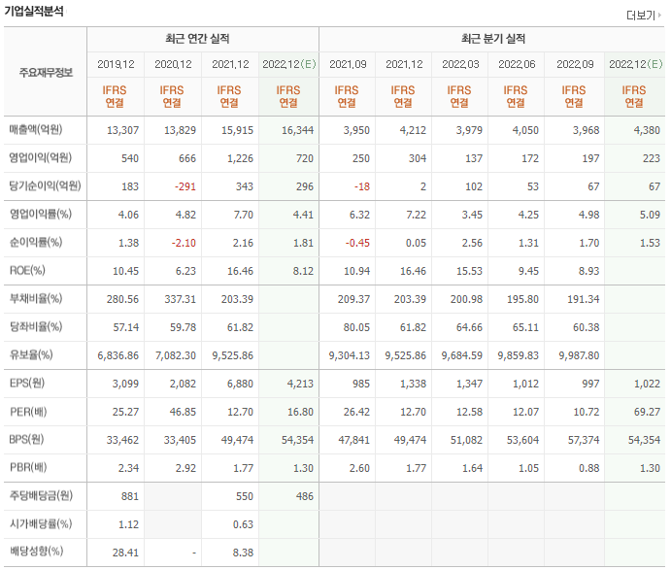This screenshot has width=671, height=570.
Task: Click the 4,213 estimated EPS value
Action: pyautogui.click(x=300, y=384)
